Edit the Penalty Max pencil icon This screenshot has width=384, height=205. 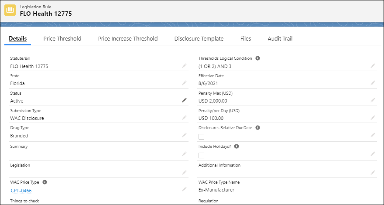pos(373,100)
